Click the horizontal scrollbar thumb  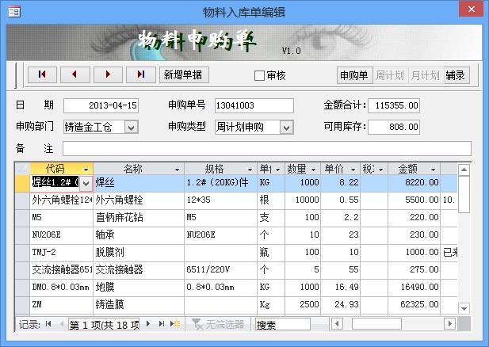[376, 323]
